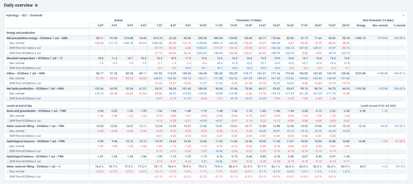413x184 pixels.
Task: Click the 165.90 % net precipitation value
Action: [x=399, y=38]
